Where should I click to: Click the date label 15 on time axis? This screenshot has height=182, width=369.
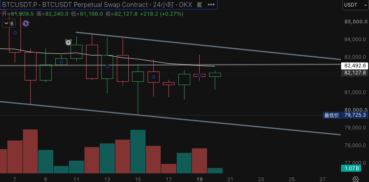(x=138, y=180)
